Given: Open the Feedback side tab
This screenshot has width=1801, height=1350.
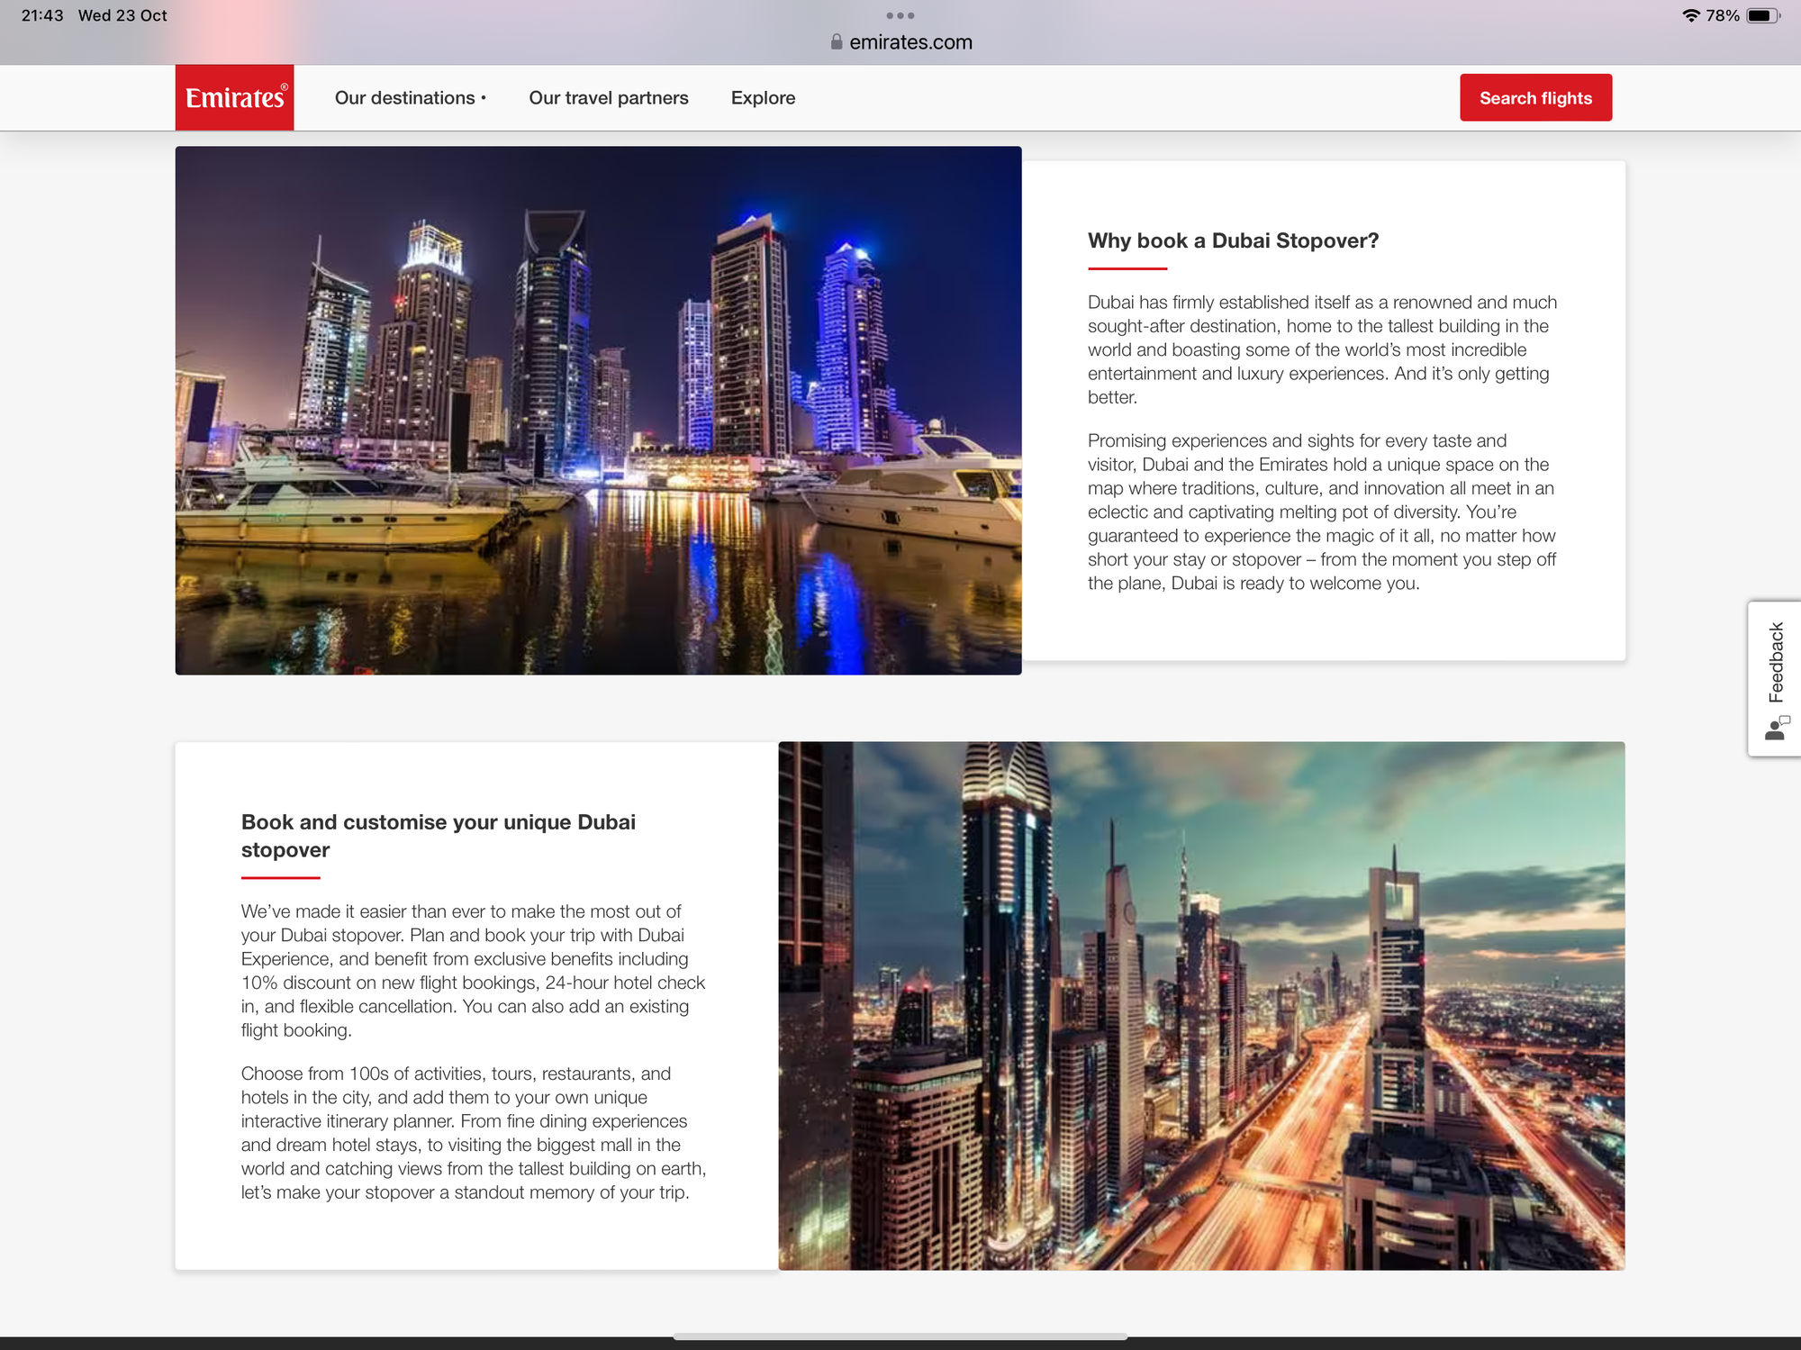Looking at the screenshot, I should coord(1775,662).
